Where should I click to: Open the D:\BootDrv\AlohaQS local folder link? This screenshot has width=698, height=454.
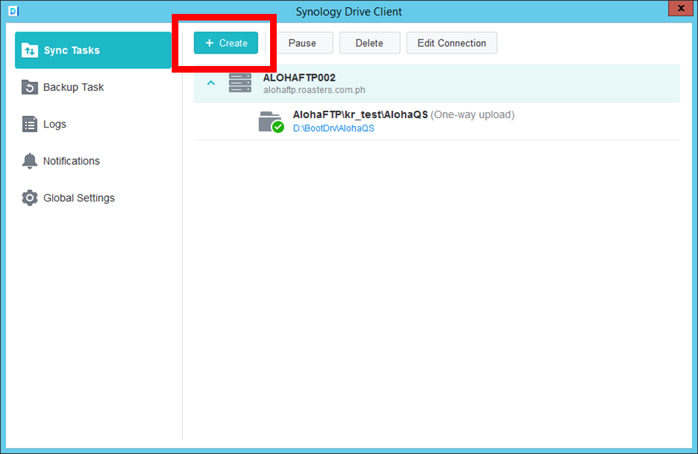point(333,128)
